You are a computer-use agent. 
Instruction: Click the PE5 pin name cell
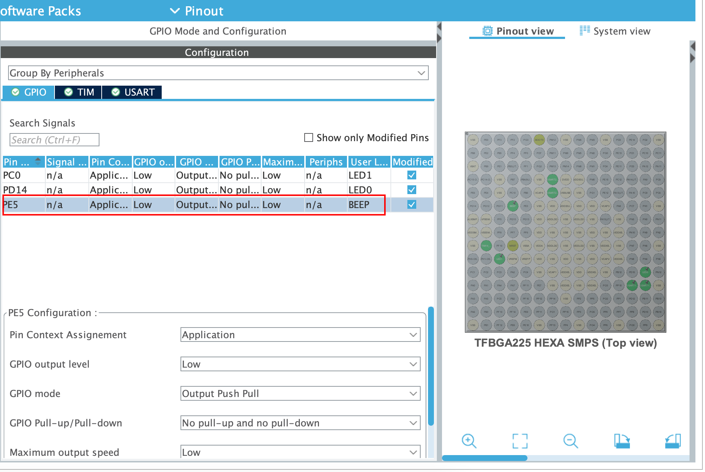click(24, 205)
